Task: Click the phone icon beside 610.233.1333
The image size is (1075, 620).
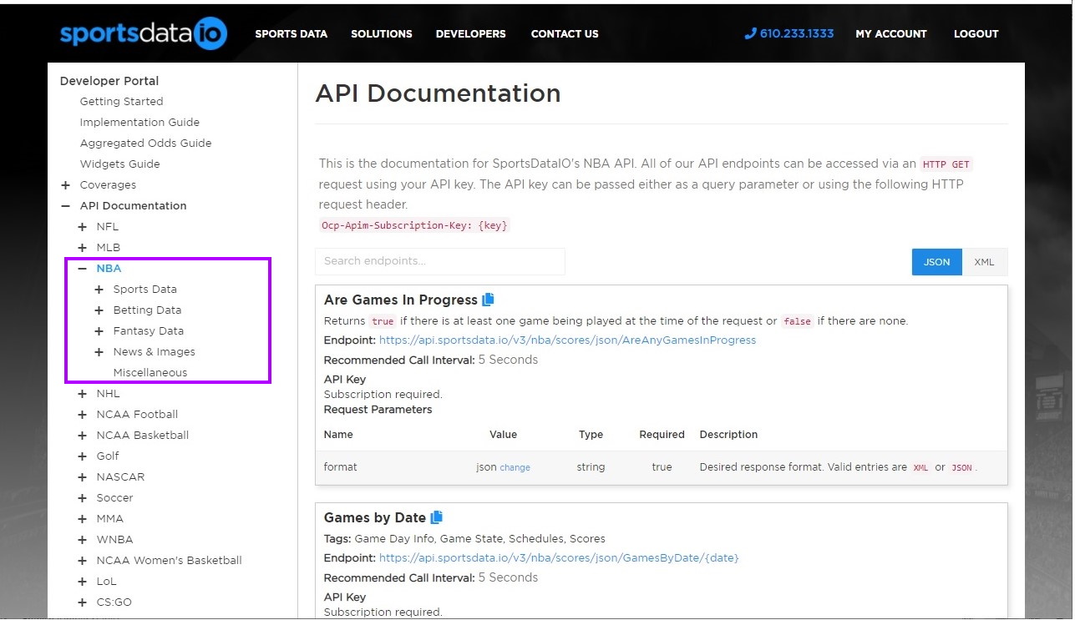Action: click(x=750, y=33)
